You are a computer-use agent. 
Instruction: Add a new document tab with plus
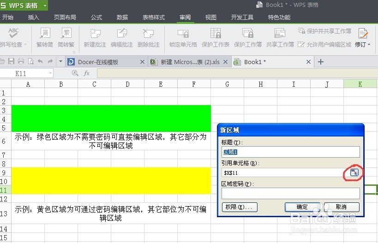point(321,62)
